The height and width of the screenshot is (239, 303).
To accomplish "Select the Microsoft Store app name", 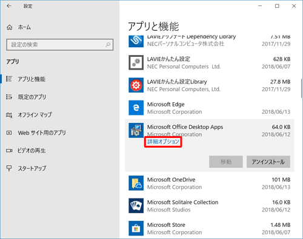I will (166, 224).
